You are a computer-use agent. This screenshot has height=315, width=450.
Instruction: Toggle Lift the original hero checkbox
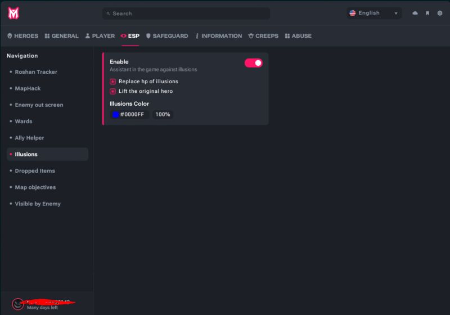click(x=113, y=91)
